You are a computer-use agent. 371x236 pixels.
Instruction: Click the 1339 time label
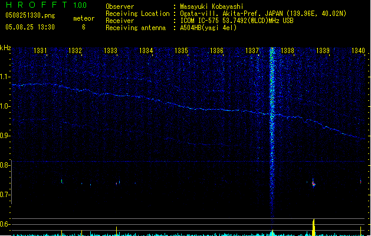tap(323, 51)
